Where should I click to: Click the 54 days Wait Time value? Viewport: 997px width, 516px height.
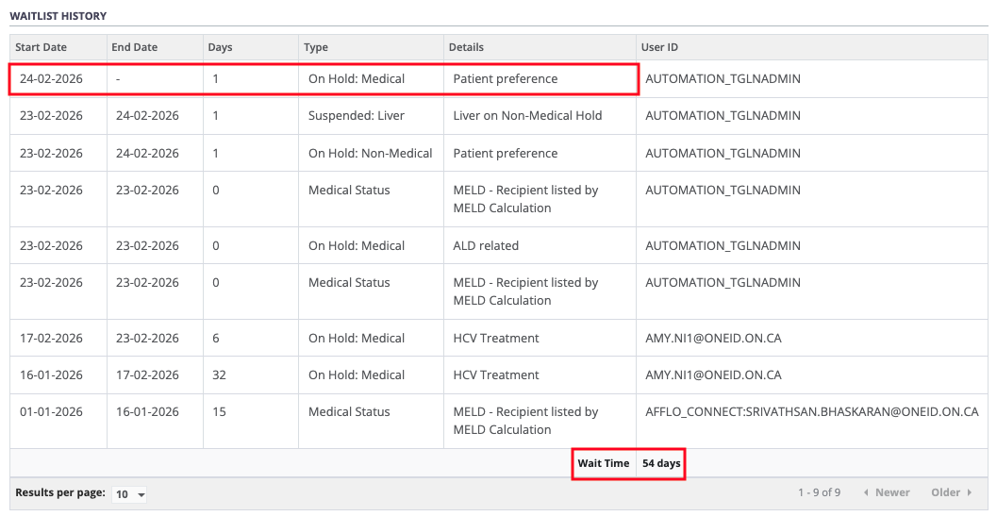661,464
